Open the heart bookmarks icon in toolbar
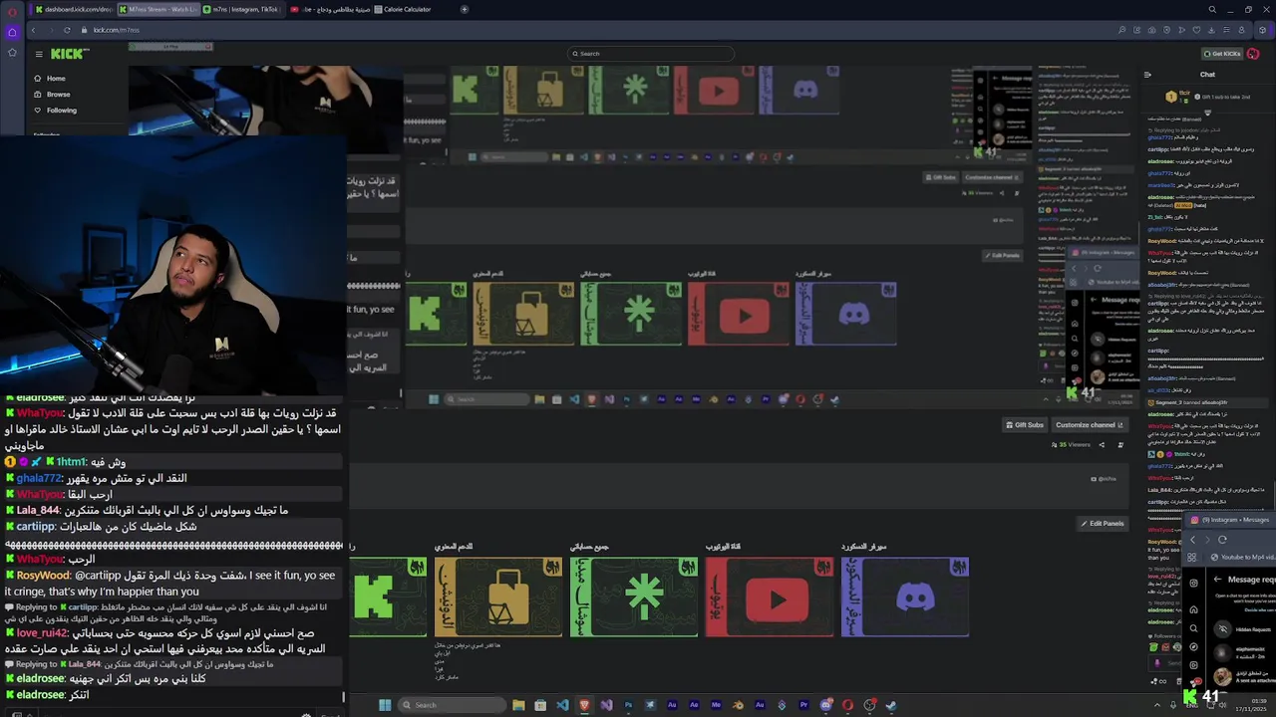This screenshot has width=1276, height=717. pos(1196,30)
